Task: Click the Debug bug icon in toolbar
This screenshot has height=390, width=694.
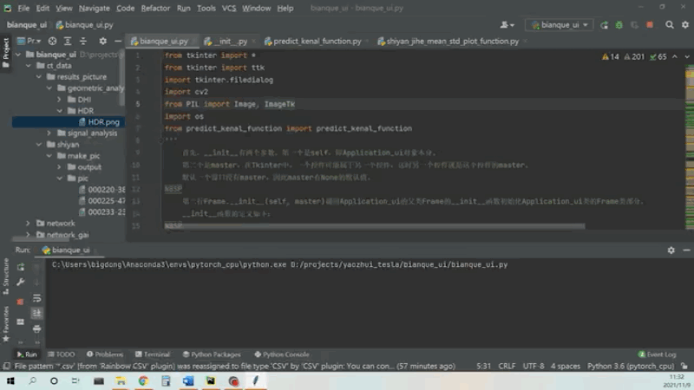Action: (620, 25)
